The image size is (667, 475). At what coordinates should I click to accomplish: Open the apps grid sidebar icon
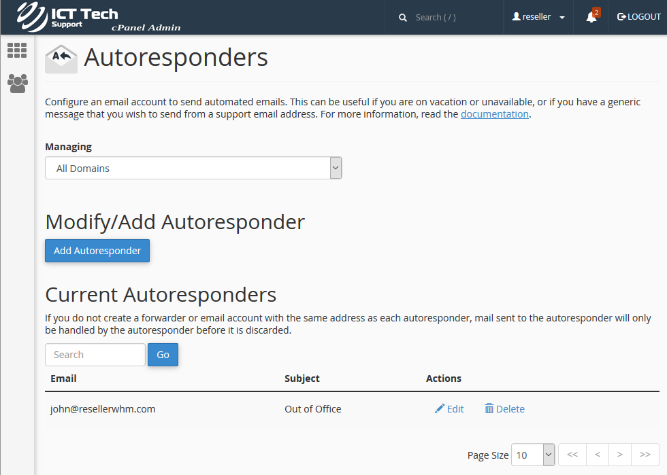(17, 50)
